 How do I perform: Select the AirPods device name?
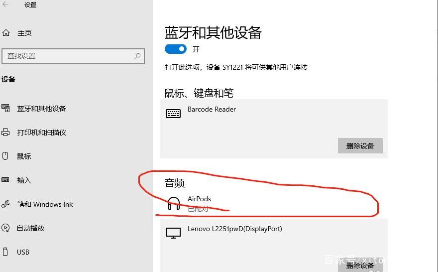point(199,199)
